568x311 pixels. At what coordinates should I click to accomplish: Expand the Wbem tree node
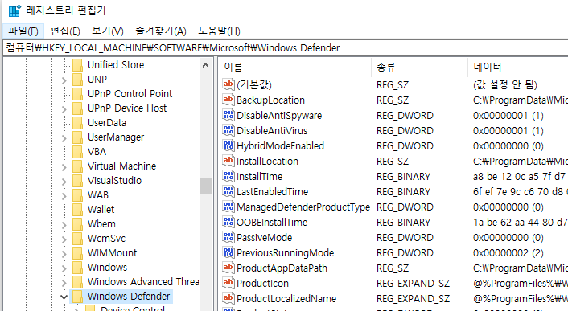64,225
